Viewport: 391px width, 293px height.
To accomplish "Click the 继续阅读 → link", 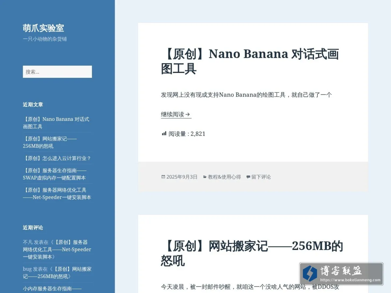I will [176, 114].
